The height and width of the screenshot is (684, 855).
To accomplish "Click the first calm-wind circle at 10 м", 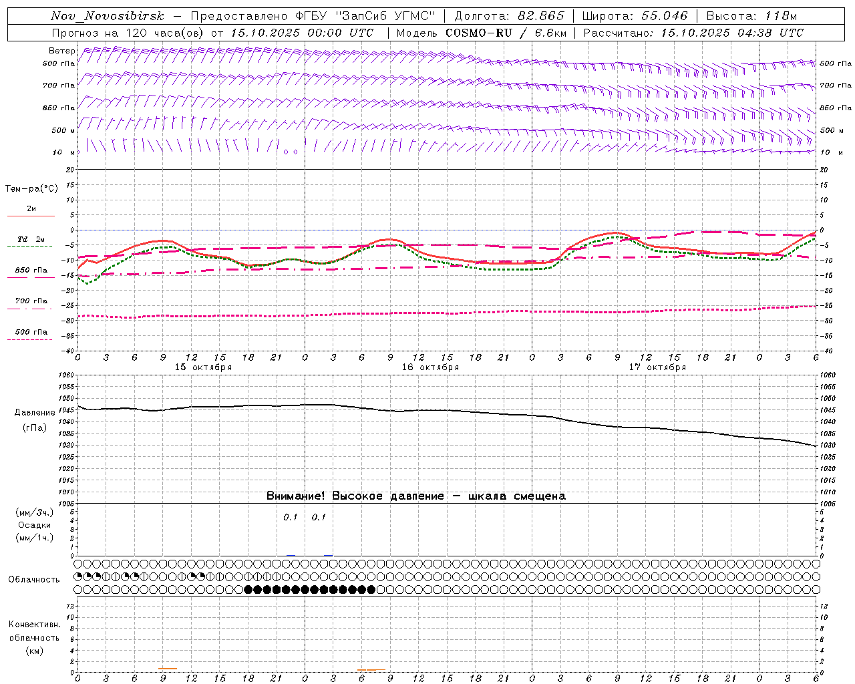I will [286, 152].
